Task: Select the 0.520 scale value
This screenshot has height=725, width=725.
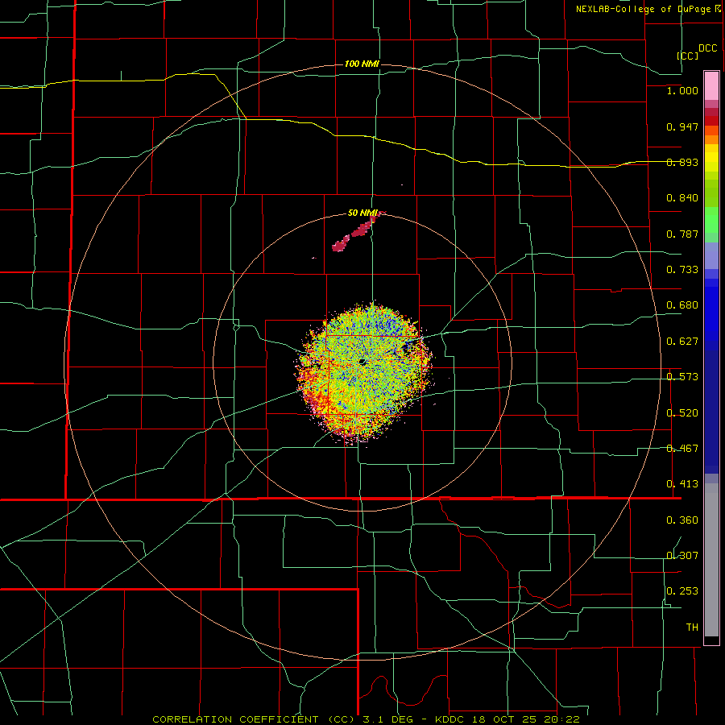Action: [682, 413]
